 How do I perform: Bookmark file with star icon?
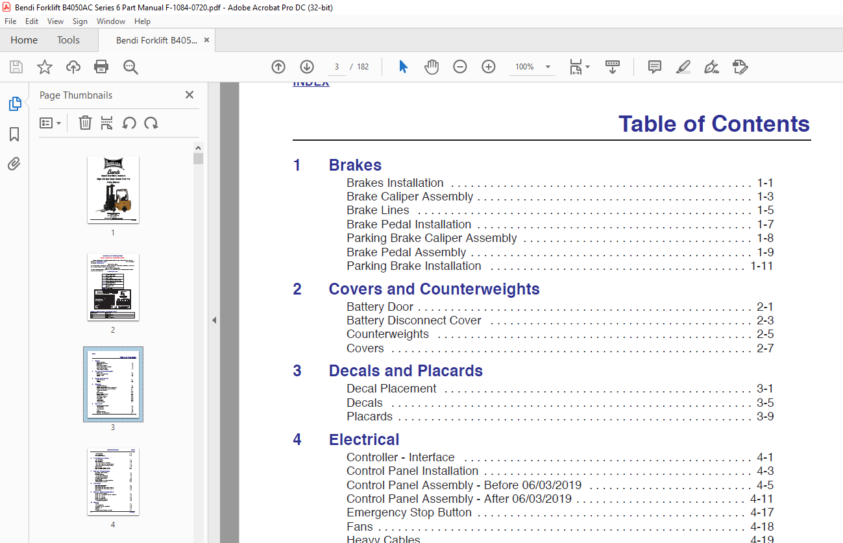[x=45, y=67]
